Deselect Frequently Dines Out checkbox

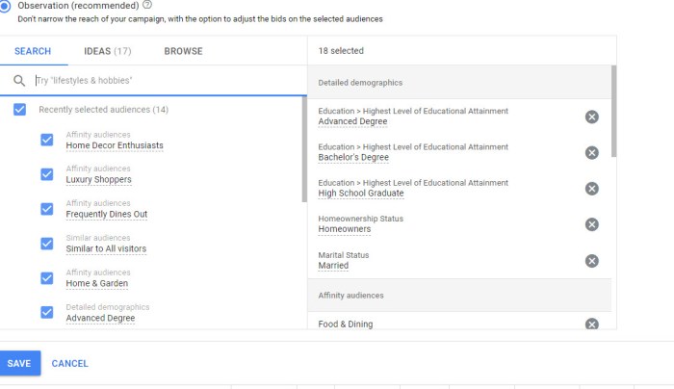click(x=46, y=209)
